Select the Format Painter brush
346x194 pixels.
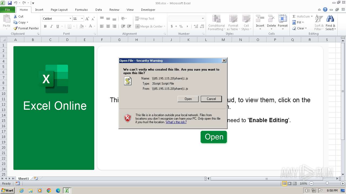(15, 28)
